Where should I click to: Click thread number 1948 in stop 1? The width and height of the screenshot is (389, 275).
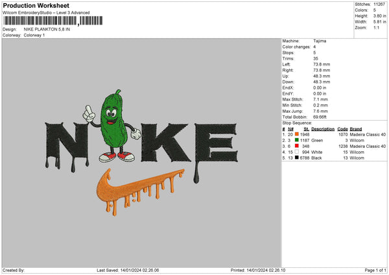(x=305, y=134)
